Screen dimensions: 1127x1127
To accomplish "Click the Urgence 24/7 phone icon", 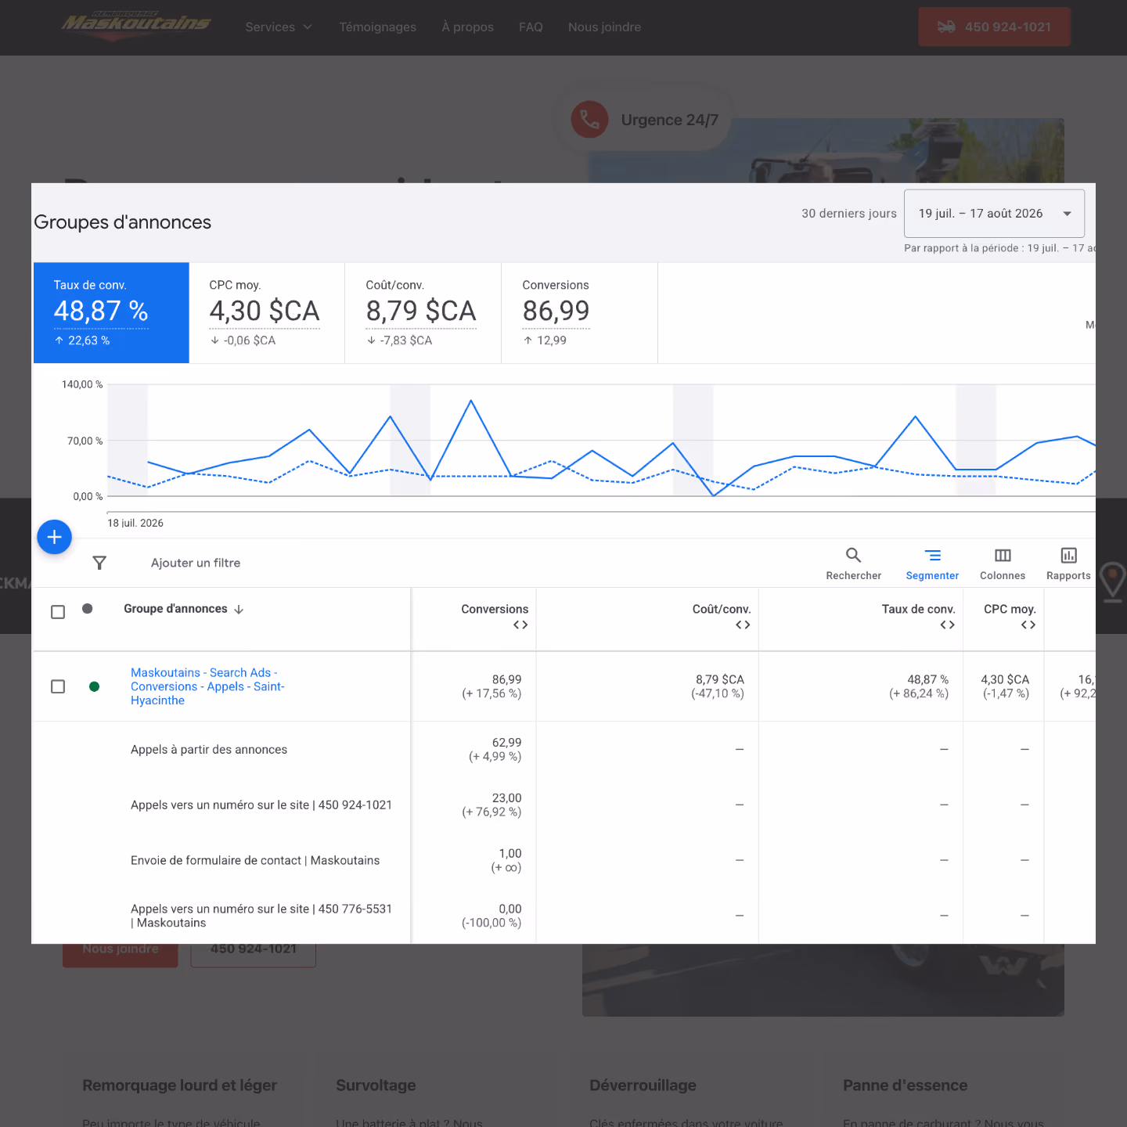I will tap(589, 120).
